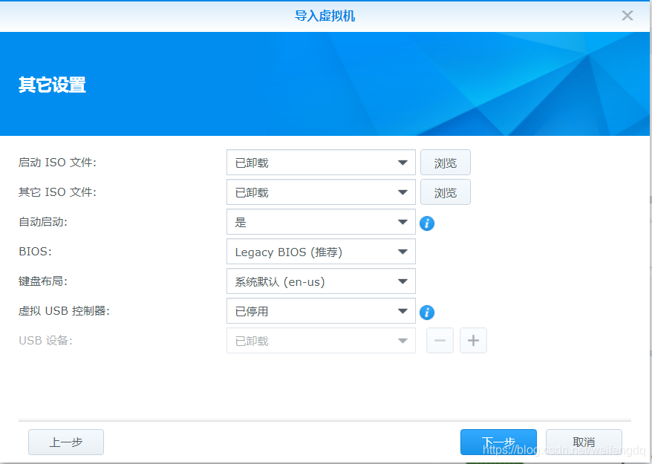
Task: Click the 取消 button
Action: [x=584, y=442]
